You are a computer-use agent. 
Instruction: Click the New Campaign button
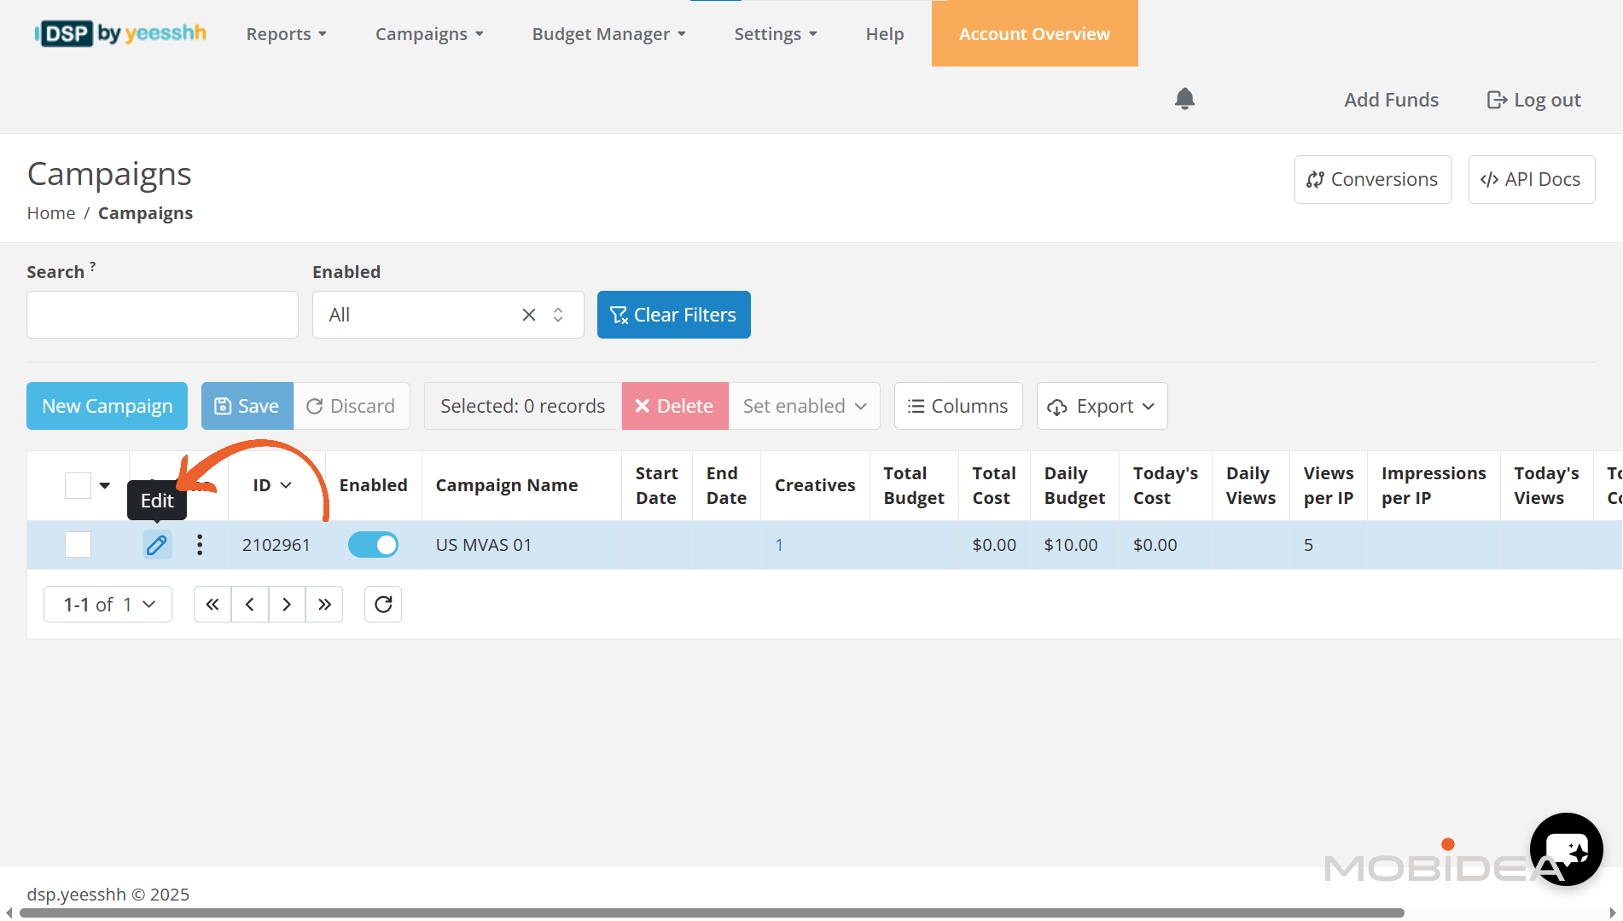(x=108, y=406)
